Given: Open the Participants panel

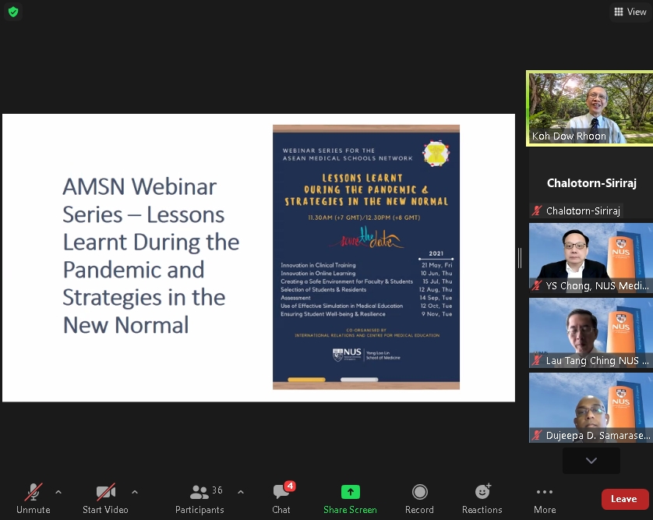Looking at the screenshot, I should tap(199, 498).
